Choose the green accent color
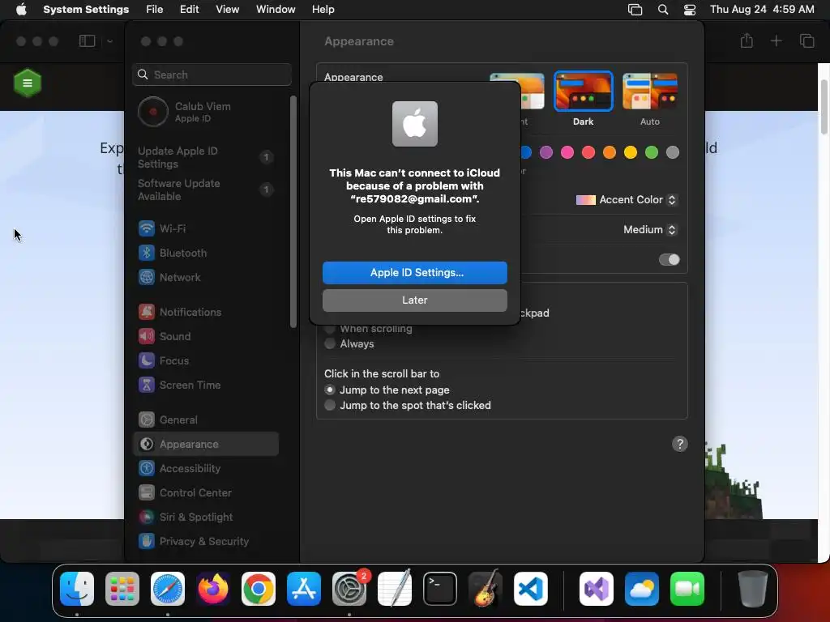This screenshot has height=622, width=830. click(652, 152)
